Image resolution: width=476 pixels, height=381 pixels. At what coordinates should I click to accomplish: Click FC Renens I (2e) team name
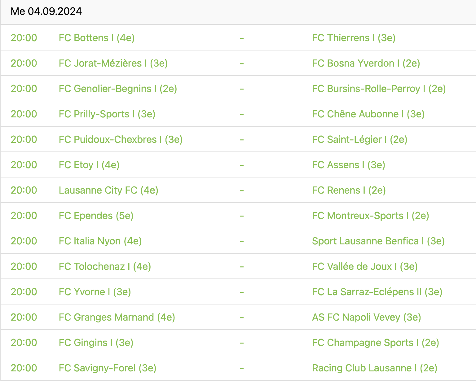pos(349,190)
